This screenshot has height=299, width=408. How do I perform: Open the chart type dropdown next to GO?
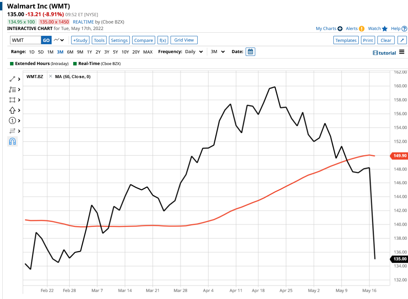[x=59, y=40]
